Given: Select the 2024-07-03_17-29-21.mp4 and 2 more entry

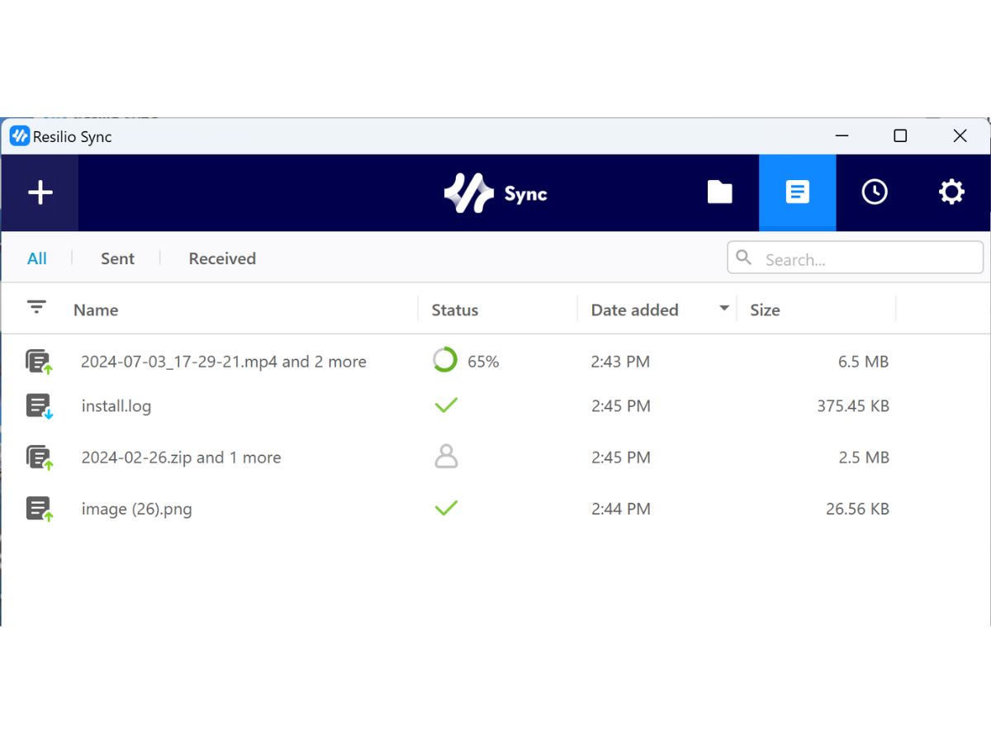Looking at the screenshot, I should point(224,362).
